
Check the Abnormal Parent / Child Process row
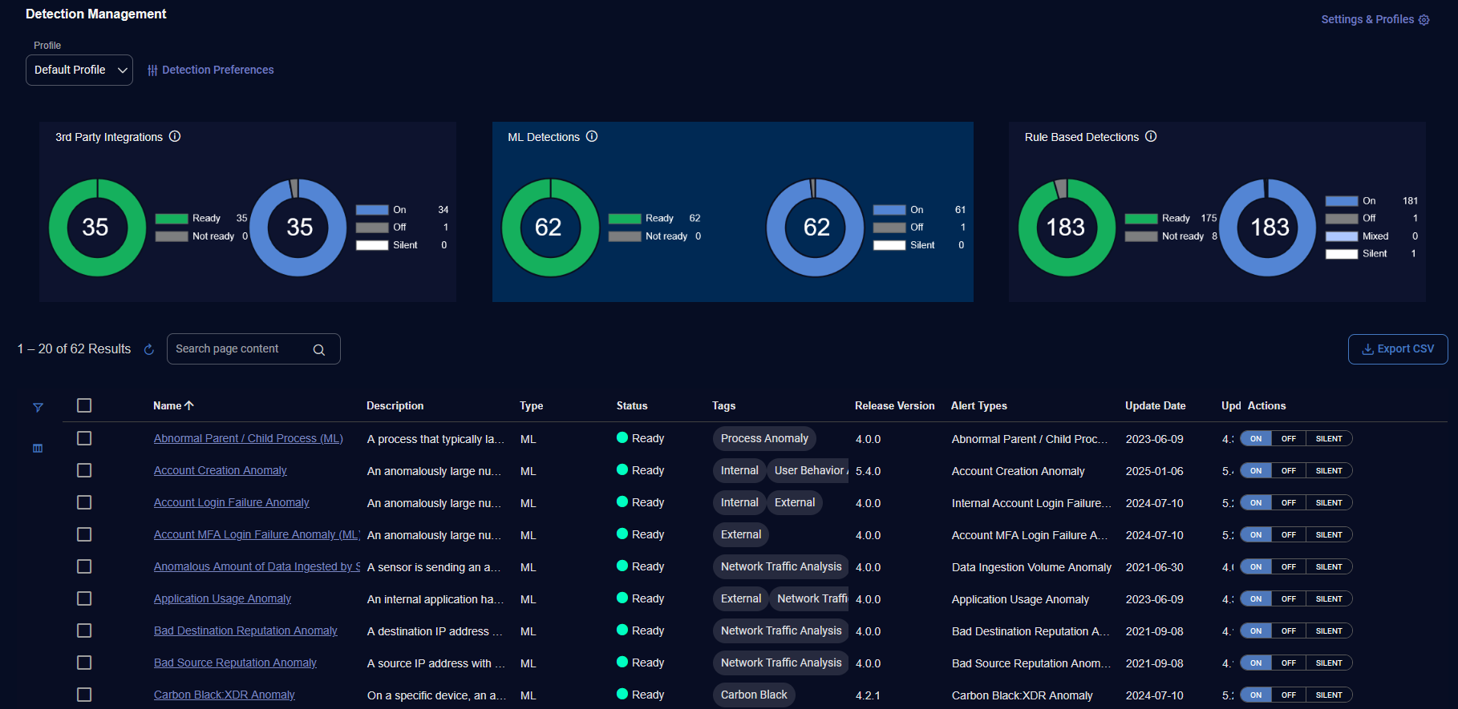84,438
